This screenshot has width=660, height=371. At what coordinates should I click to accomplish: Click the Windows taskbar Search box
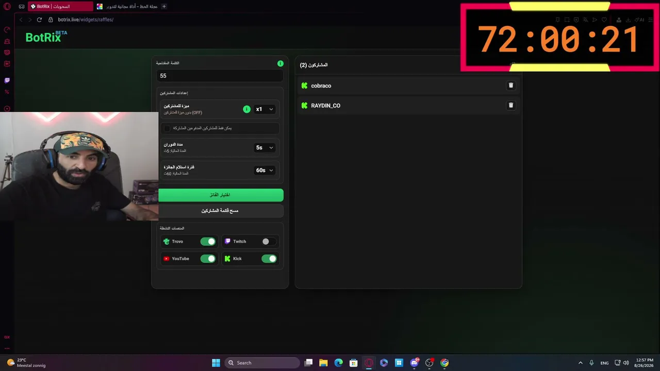pos(263,363)
